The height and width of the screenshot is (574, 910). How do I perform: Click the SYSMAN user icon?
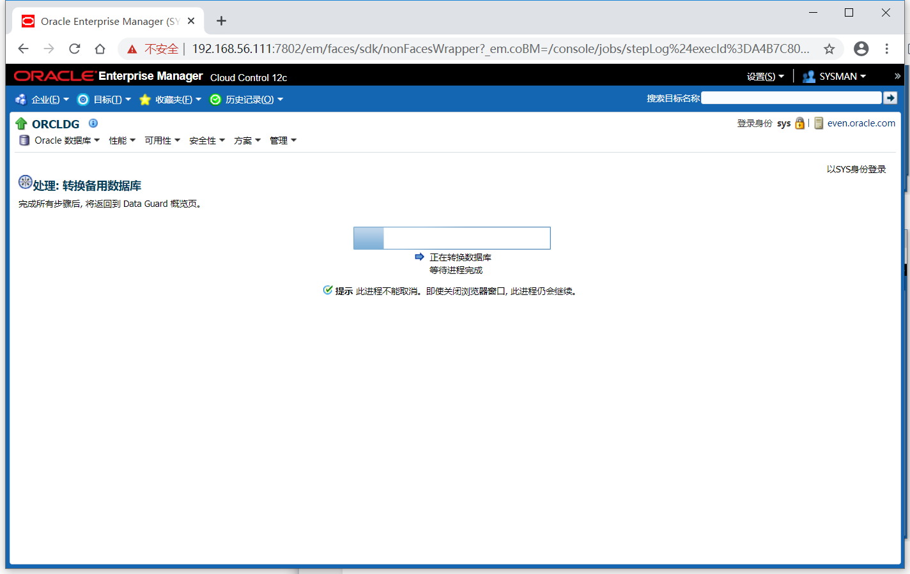(809, 76)
